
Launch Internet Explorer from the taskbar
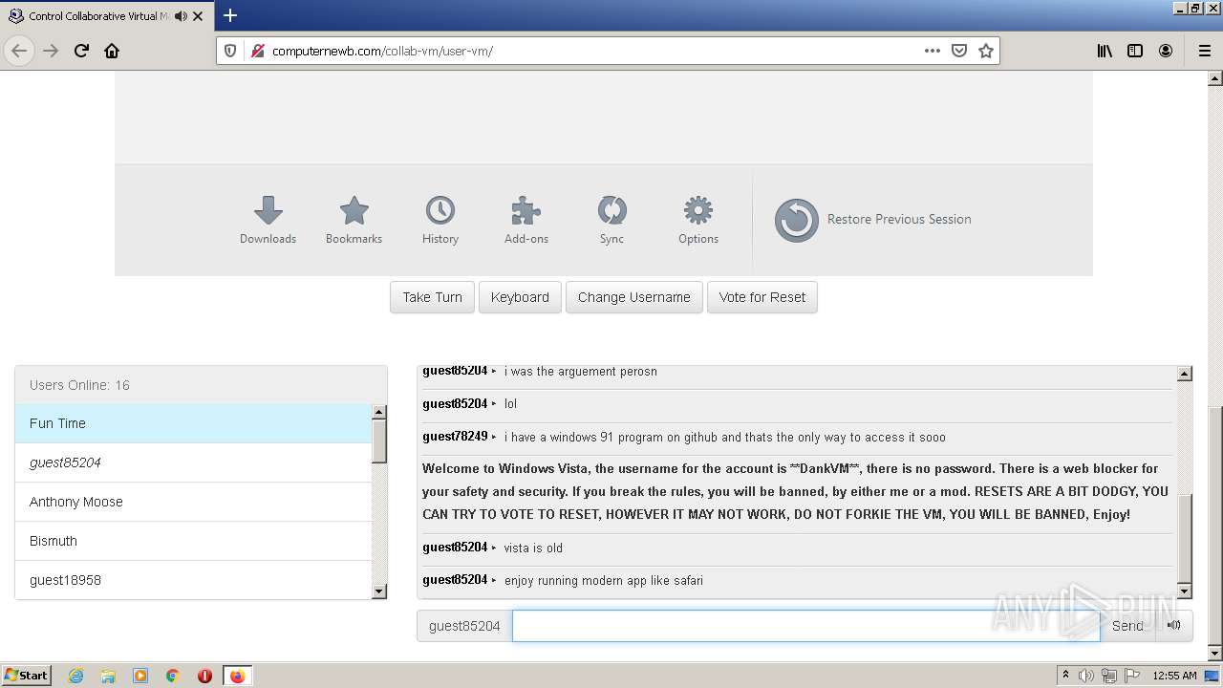(76, 676)
